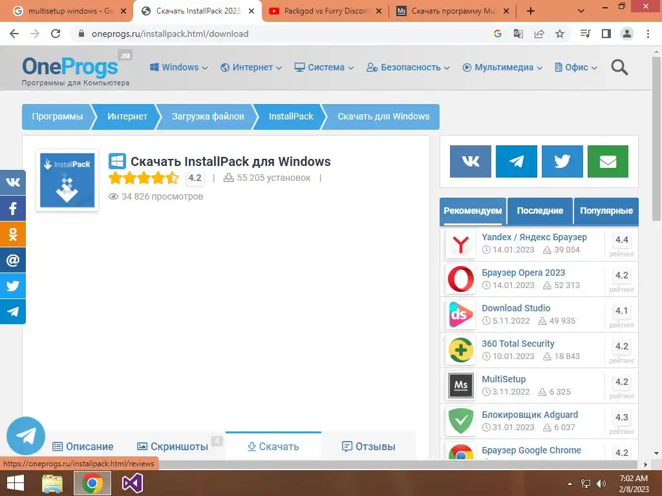The width and height of the screenshot is (662, 496).
Task: Click the Opera browser icon in list
Action: point(460,280)
